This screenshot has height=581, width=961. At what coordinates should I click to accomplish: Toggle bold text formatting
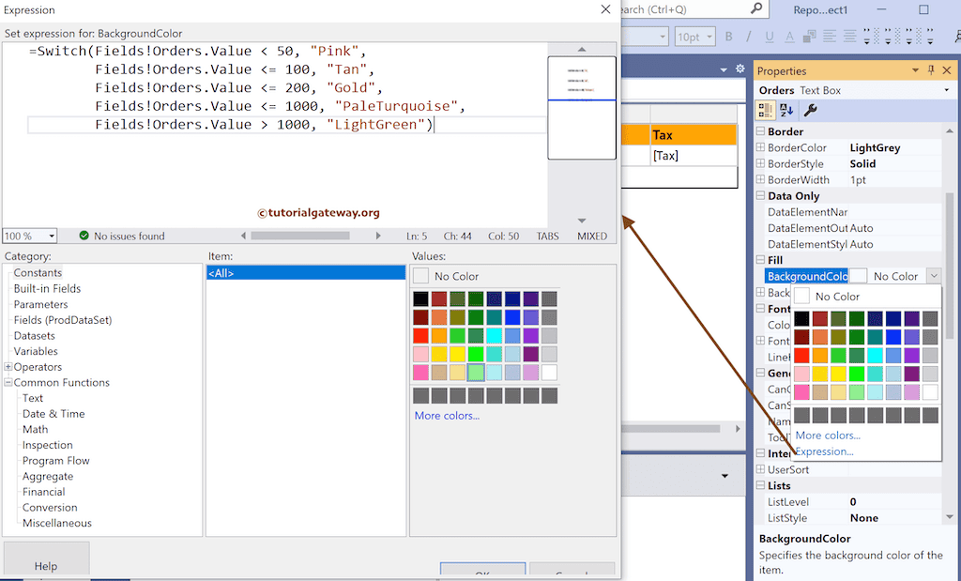[728, 36]
